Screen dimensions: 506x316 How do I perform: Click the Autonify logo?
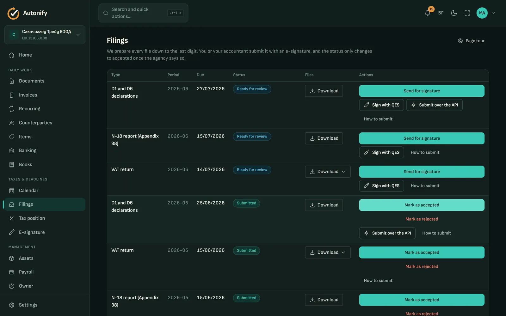click(x=28, y=13)
